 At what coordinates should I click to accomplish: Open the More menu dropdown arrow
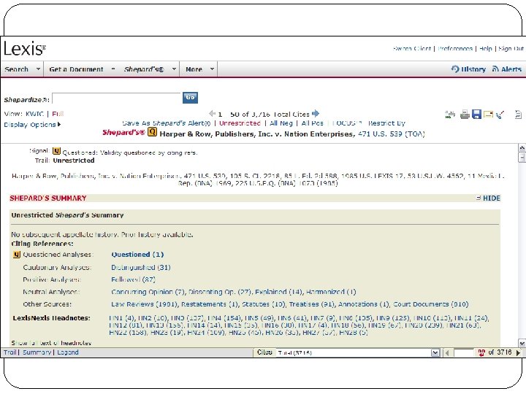point(212,69)
